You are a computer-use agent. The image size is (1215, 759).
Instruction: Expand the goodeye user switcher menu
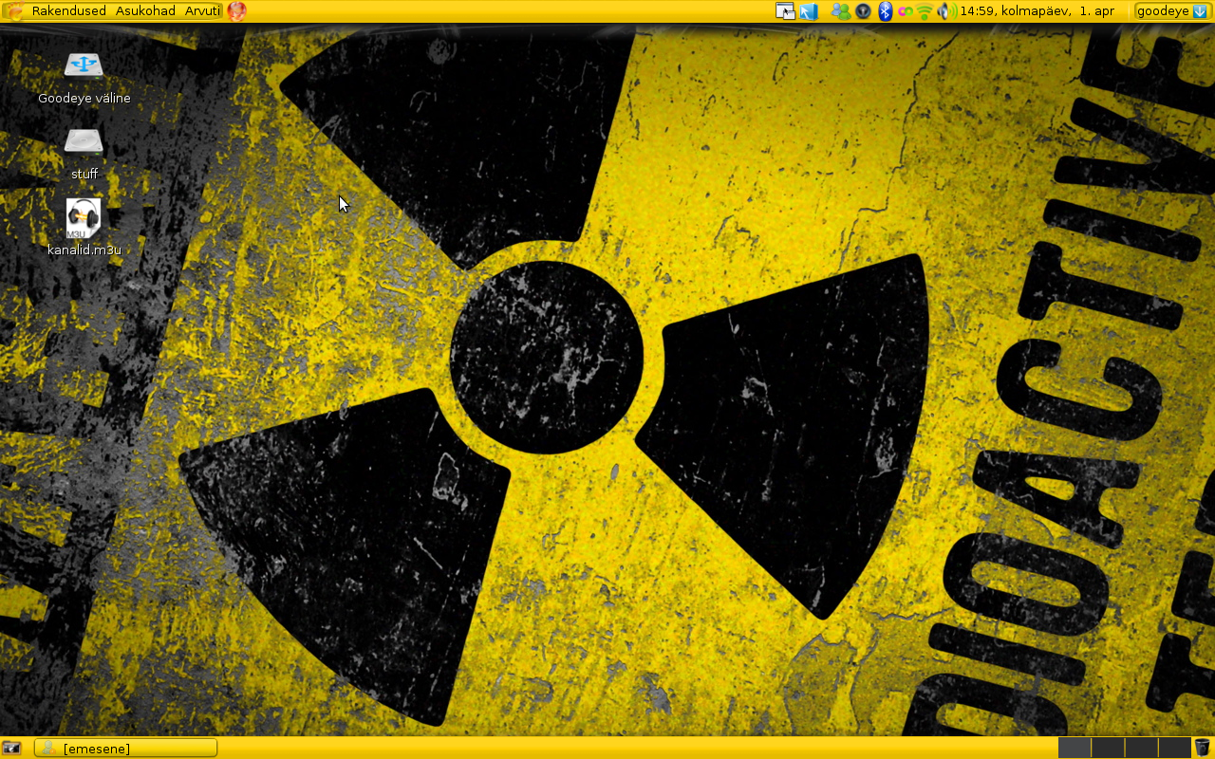tap(1171, 11)
